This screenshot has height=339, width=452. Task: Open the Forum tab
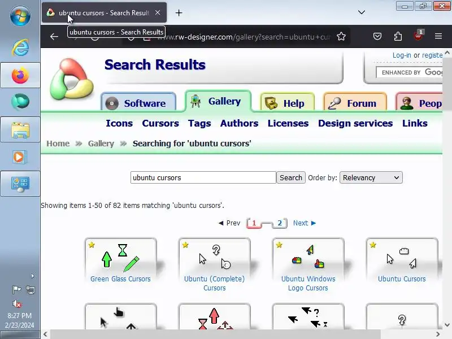click(355, 102)
